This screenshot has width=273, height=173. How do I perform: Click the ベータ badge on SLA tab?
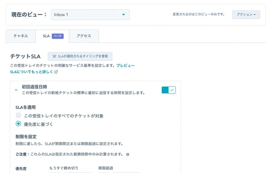(x=58, y=36)
